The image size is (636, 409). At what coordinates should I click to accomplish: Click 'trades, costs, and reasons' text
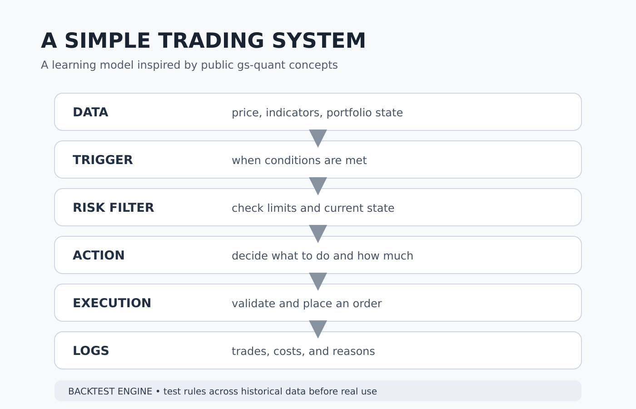click(303, 351)
